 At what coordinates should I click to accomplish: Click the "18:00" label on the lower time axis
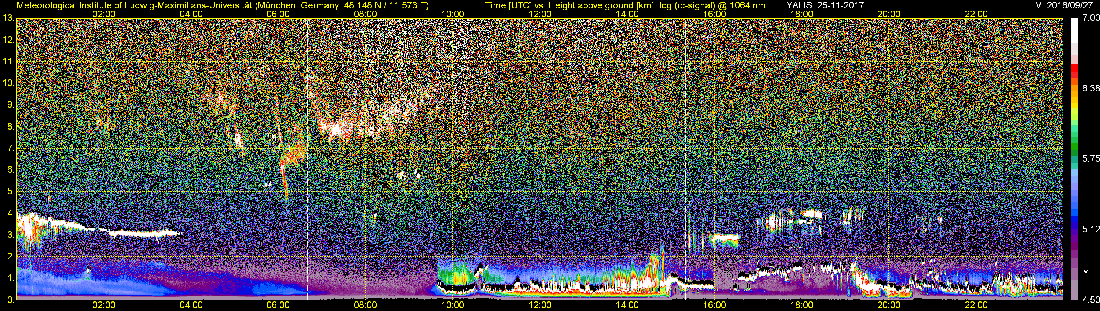pyautogui.click(x=802, y=305)
